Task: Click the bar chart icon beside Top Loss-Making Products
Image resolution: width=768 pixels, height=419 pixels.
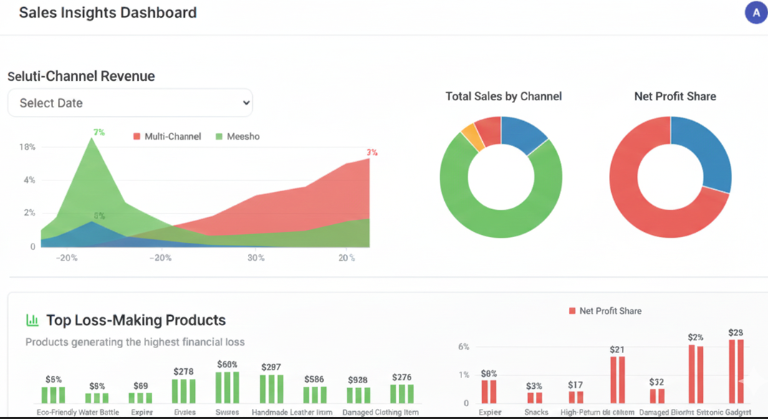Action: coord(32,320)
